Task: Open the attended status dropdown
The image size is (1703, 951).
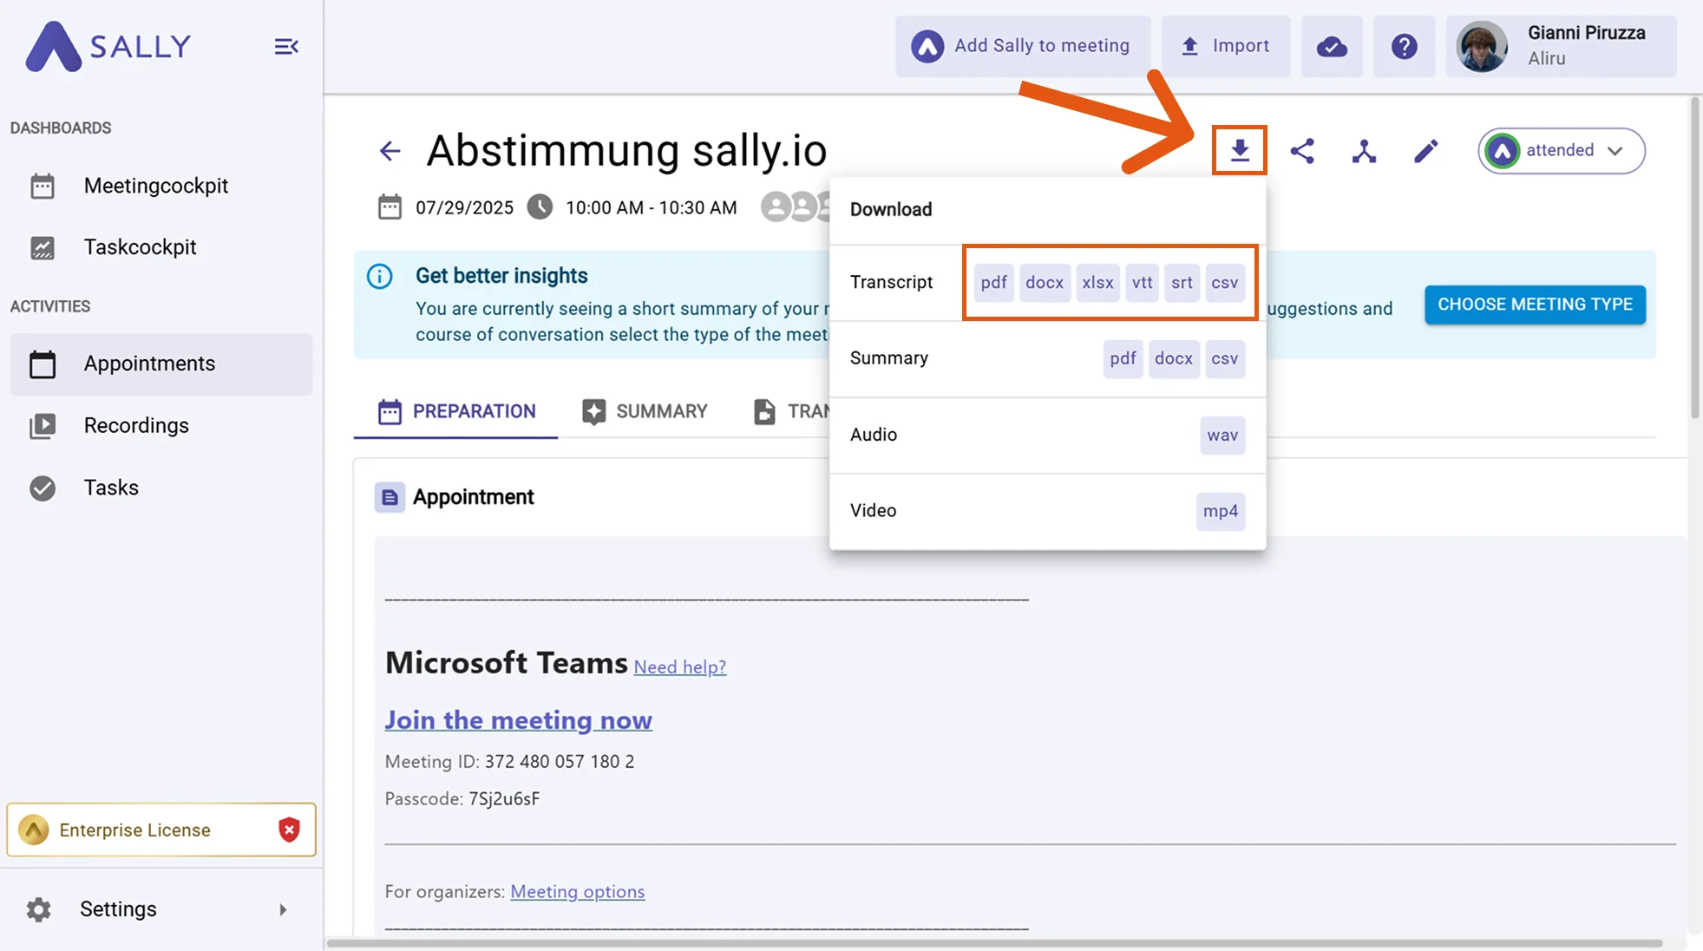Action: [1561, 151]
